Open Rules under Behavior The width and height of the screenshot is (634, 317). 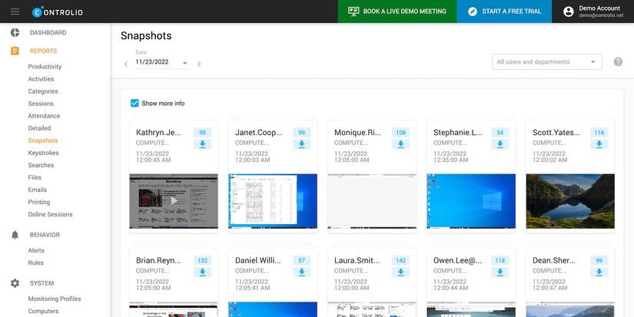pos(35,263)
